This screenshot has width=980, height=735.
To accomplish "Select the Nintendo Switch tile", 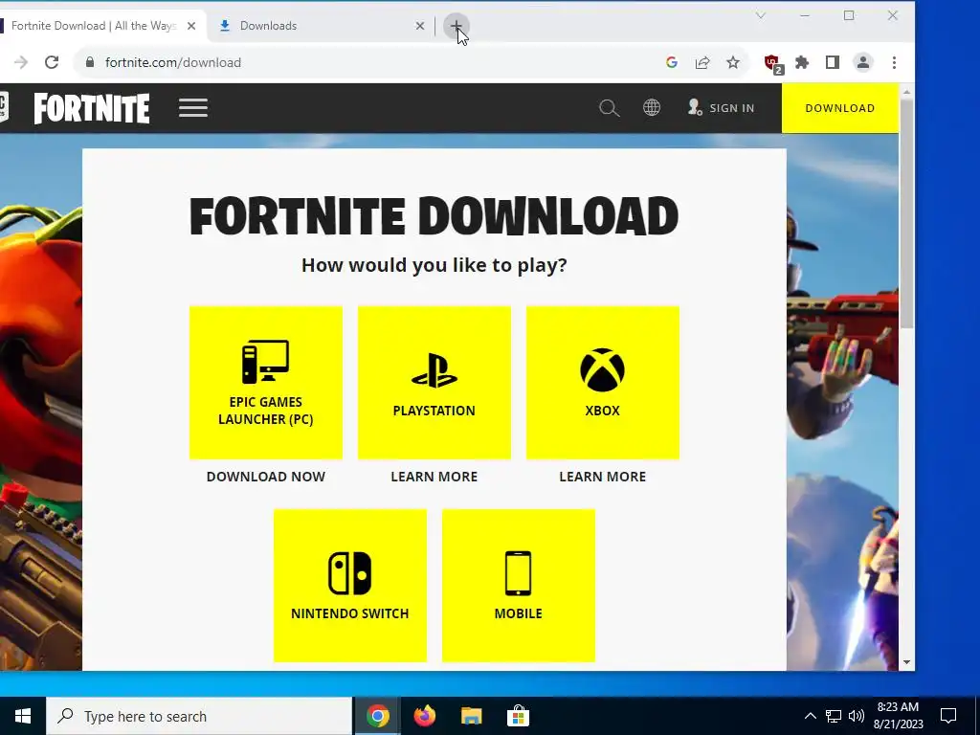I will [350, 586].
